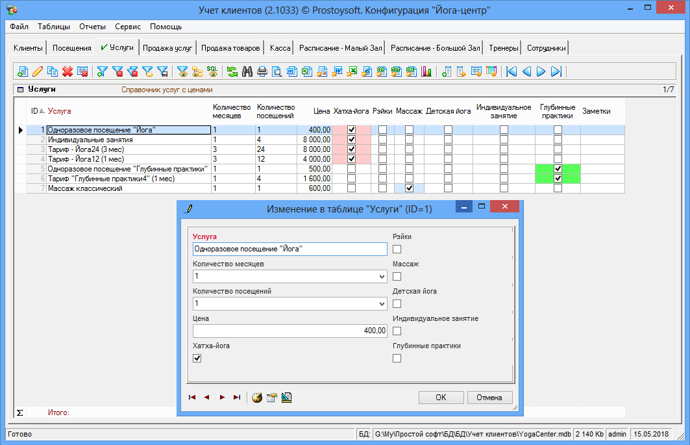The width and height of the screenshot is (690, 445).
Task: Check the Рэйки checkbox in dialog
Action: coord(397,249)
